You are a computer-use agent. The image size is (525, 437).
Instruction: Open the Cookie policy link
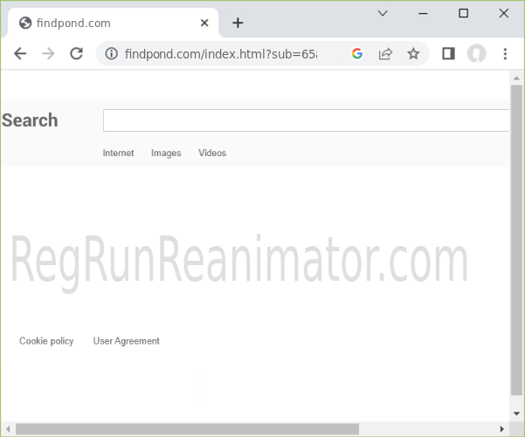(x=46, y=341)
